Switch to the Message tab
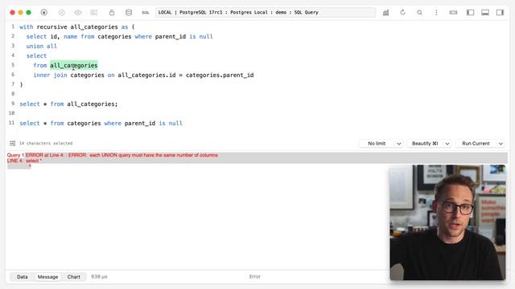This screenshot has height=289, width=515. click(47, 277)
